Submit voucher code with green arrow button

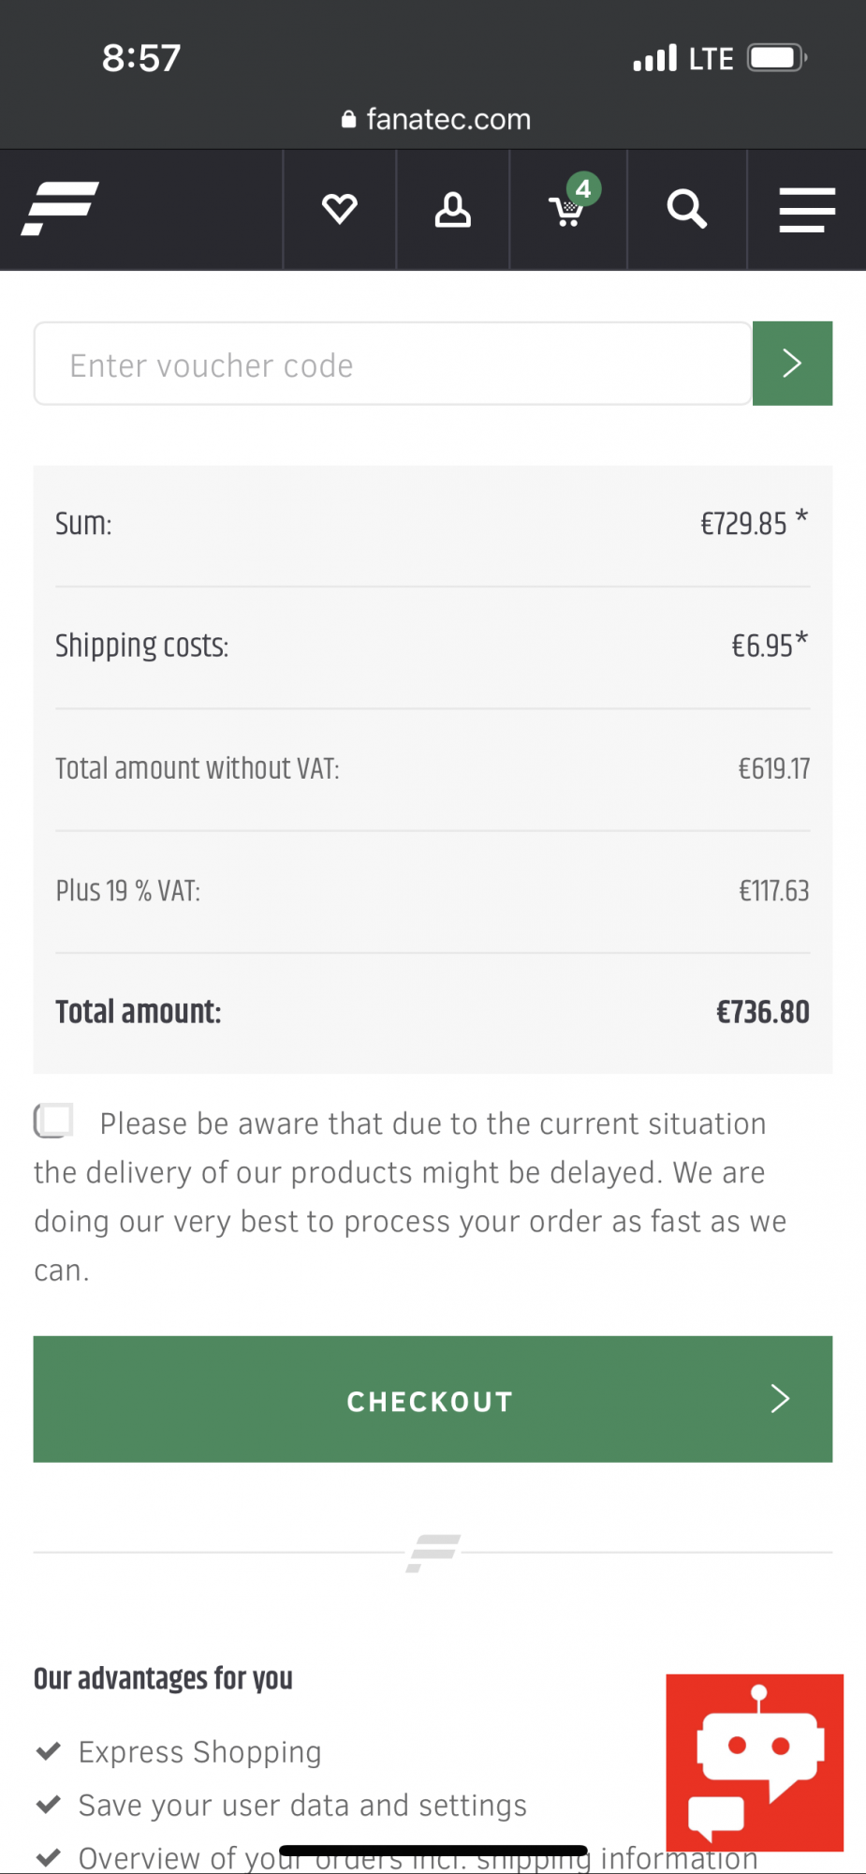[x=792, y=364]
